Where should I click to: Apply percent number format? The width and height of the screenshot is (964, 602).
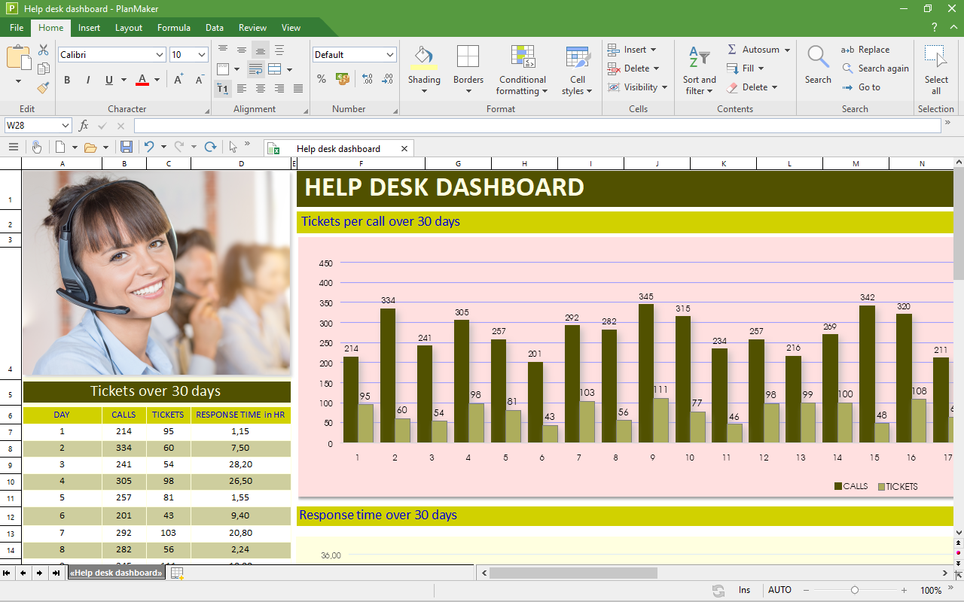tap(322, 78)
